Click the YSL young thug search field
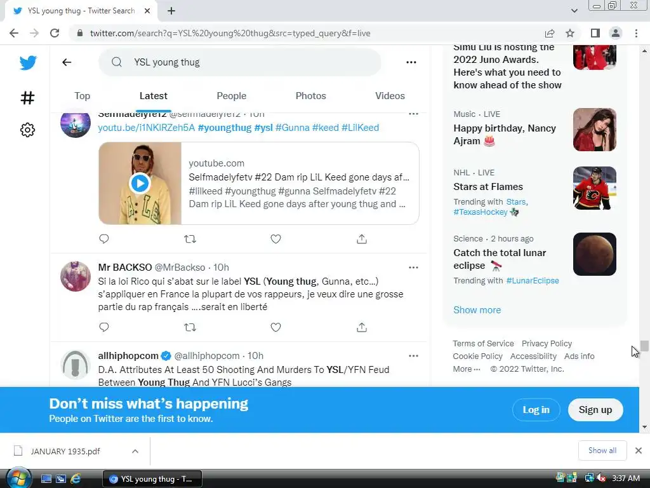The image size is (650, 488). [239, 62]
